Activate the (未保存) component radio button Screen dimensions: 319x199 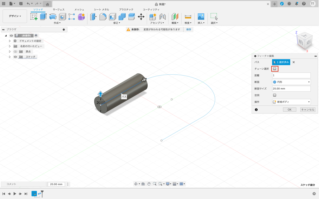36,35
